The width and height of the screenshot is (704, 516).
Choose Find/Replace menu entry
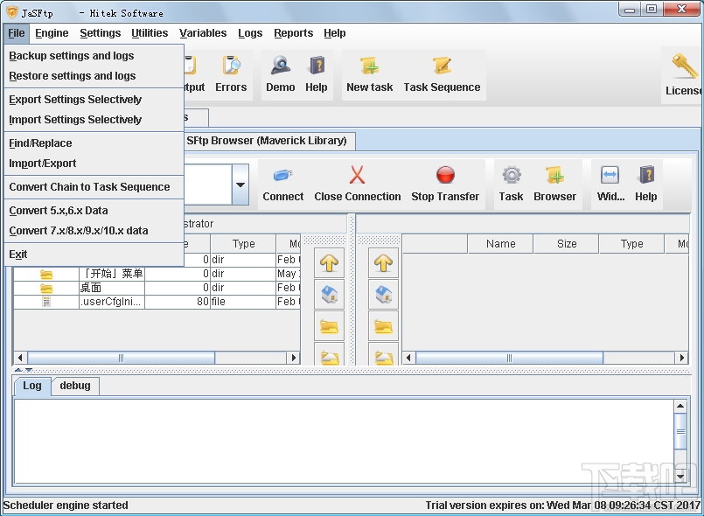pos(94,143)
